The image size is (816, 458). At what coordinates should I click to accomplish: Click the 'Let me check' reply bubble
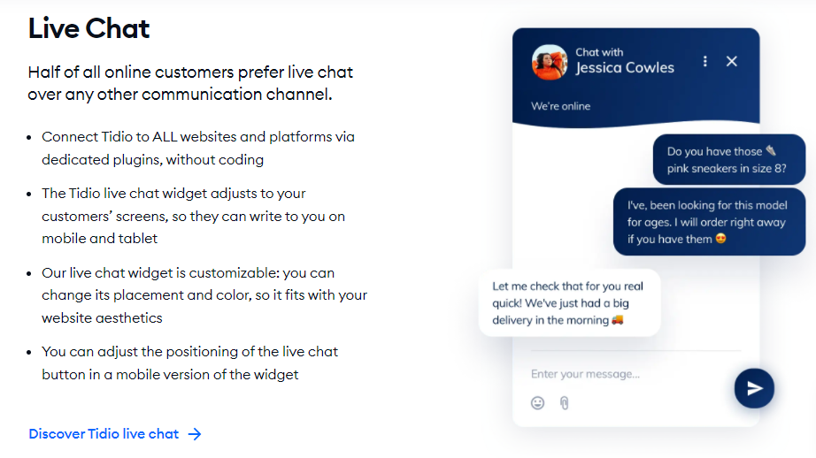(x=569, y=303)
